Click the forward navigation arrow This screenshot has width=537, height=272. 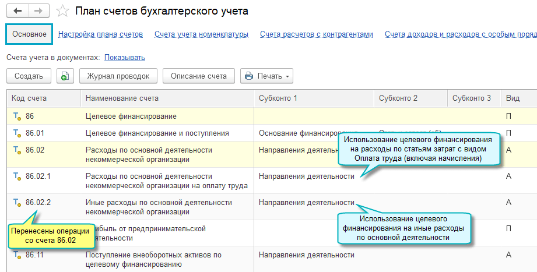click(38, 11)
